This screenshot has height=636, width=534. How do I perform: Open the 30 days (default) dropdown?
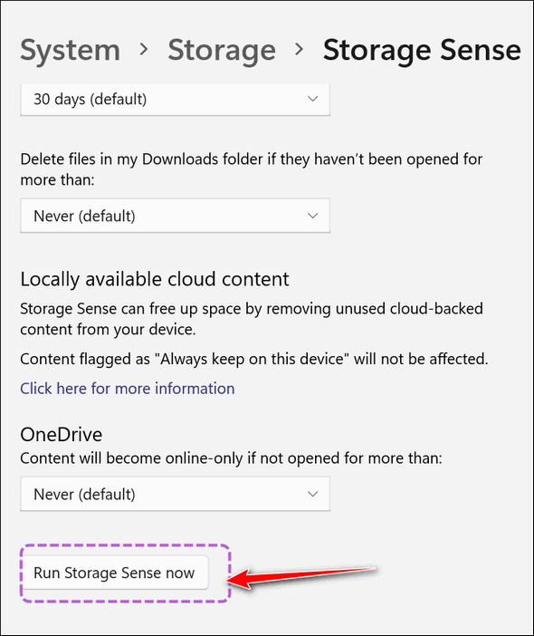point(175,100)
